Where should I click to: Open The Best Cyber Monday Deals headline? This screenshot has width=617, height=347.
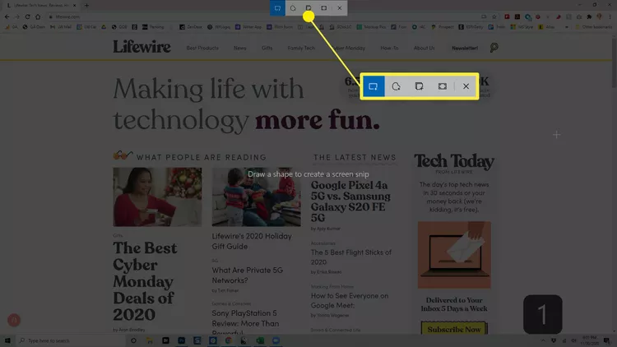click(145, 281)
